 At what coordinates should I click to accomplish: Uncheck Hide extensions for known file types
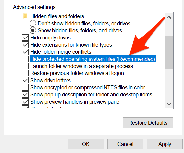(x=25, y=45)
